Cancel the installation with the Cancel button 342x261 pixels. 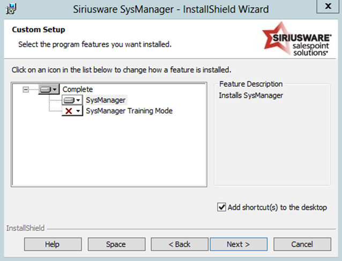(x=302, y=244)
